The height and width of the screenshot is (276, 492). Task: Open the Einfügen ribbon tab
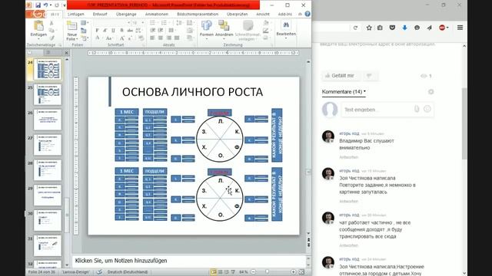tap(76, 14)
